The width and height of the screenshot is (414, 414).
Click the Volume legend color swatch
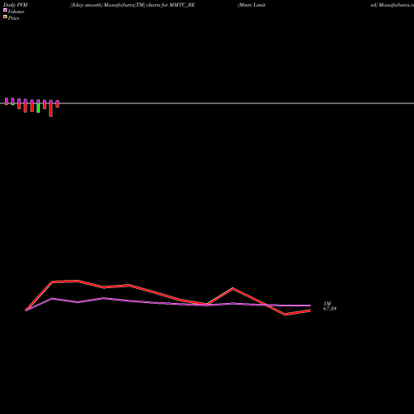click(5, 10)
